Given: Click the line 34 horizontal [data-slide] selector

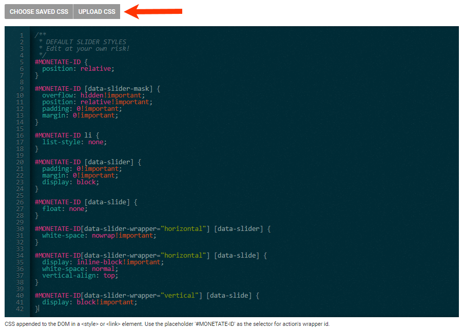Looking at the screenshot, I should coord(151,256).
